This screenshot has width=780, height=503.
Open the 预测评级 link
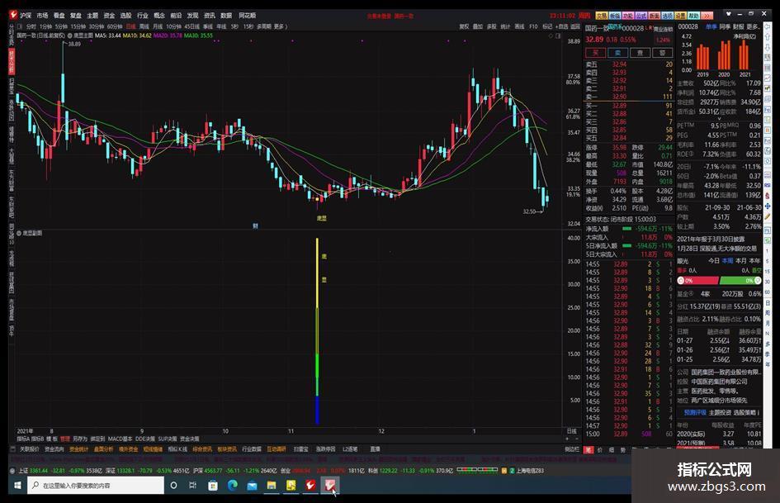click(x=695, y=412)
